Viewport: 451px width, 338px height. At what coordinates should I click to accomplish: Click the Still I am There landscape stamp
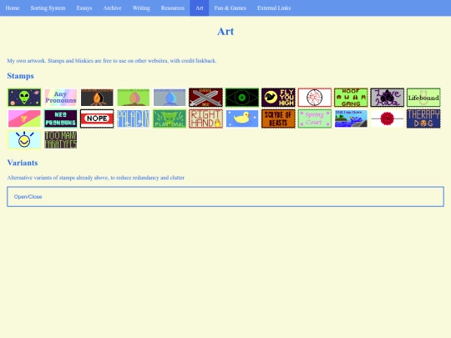coord(351,119)
